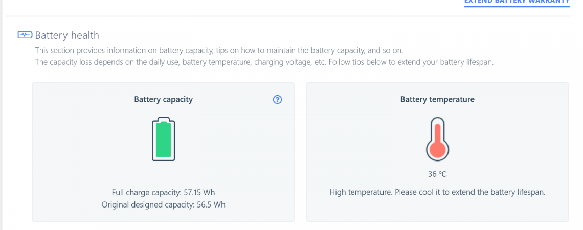Click the red thermometer icon

click(x=437, y=139)
